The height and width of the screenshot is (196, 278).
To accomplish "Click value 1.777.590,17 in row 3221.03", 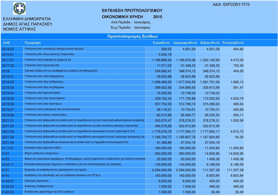I will [186, 131].
